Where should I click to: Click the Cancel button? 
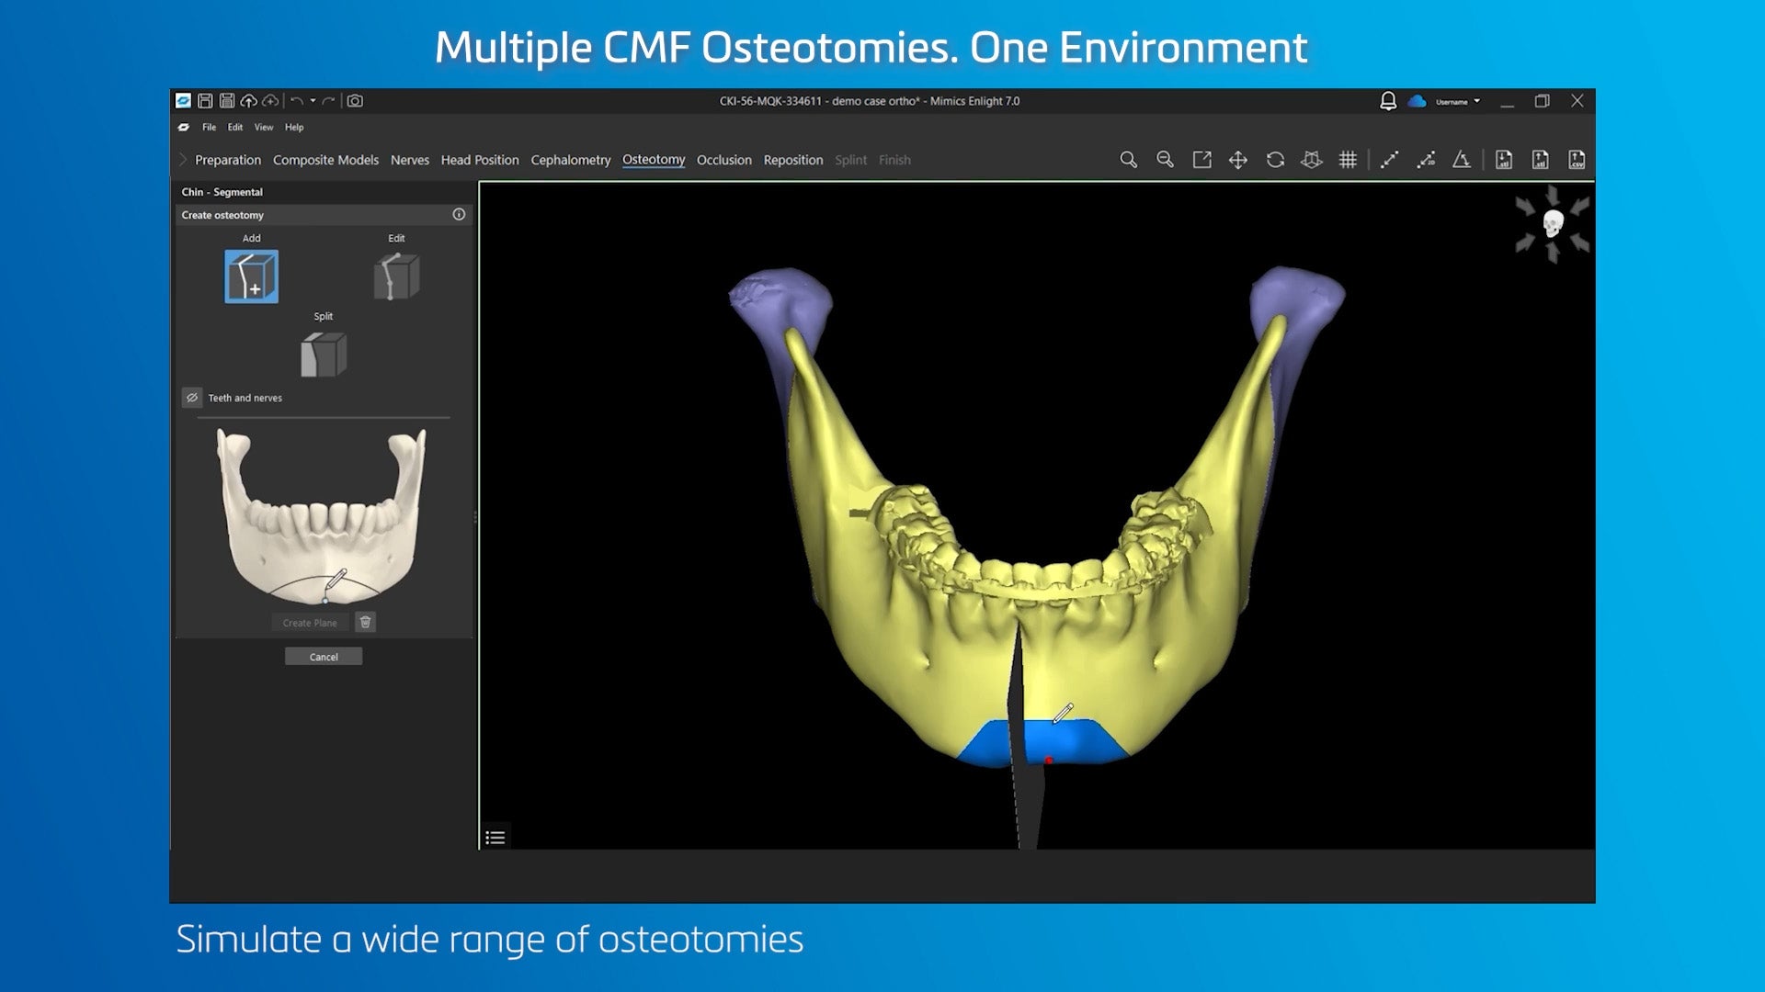click(324, 657)
